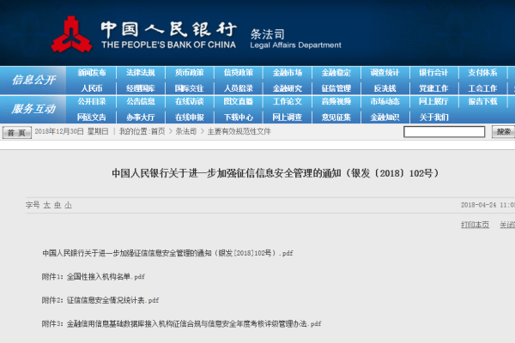Select 网上展厅 navigation item

(x=433, y=101)
